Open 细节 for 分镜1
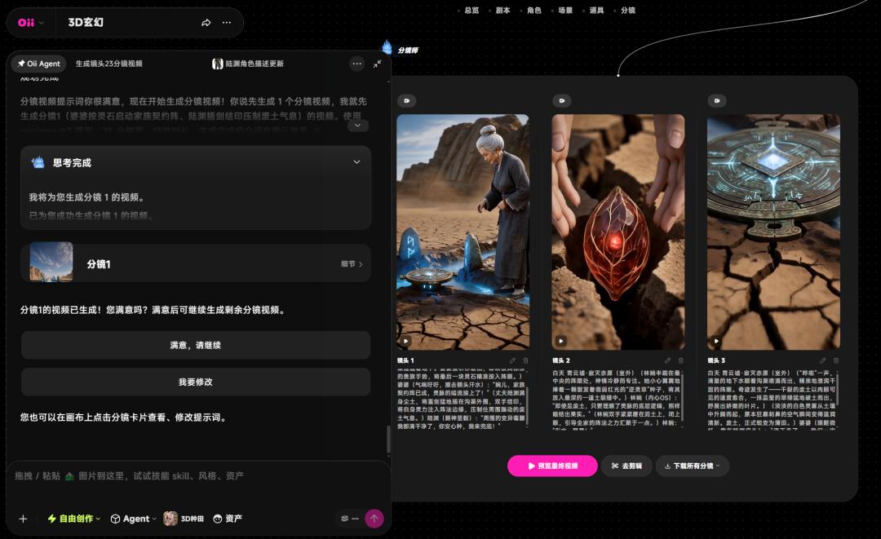 click(x=352, y=264)
